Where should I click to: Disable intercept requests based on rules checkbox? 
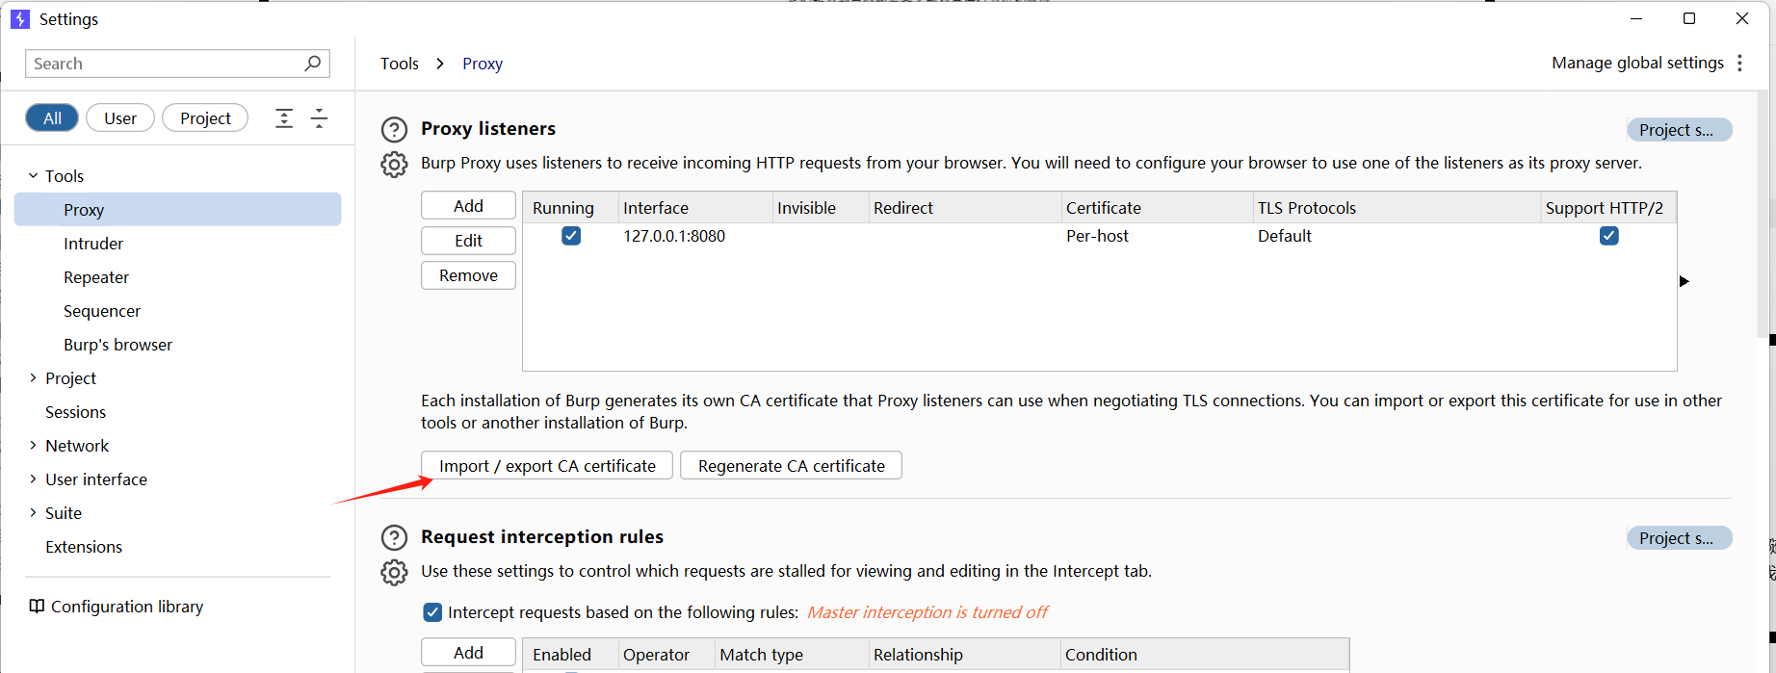(432, 612)
